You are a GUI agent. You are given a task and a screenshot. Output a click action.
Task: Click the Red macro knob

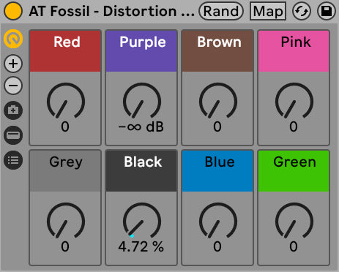(66, 101)
